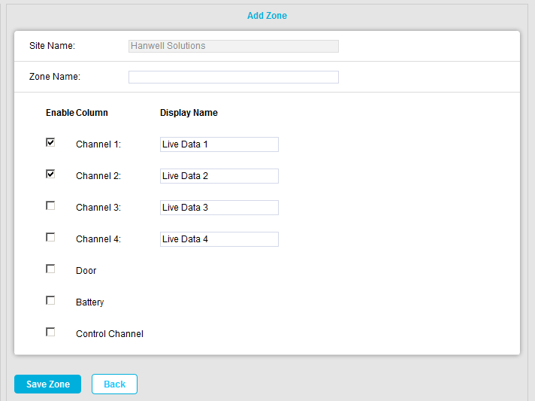
Task: Focus the Zone Name input field
Action: pos(234,77)
